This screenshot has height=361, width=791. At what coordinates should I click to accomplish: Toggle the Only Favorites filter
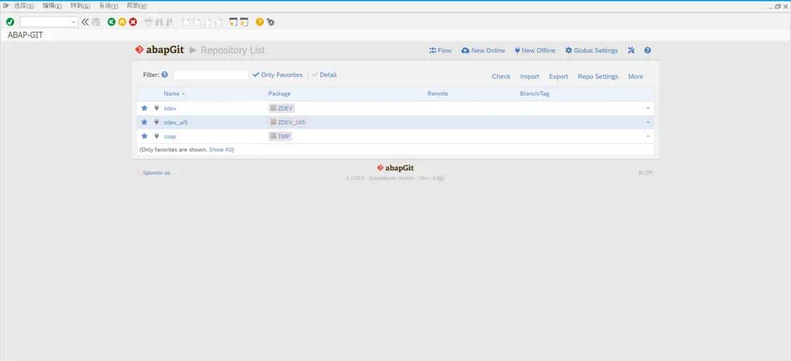pyautogui.click(x=278, y=75)
